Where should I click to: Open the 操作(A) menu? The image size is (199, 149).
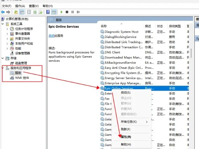coord(20,6)
